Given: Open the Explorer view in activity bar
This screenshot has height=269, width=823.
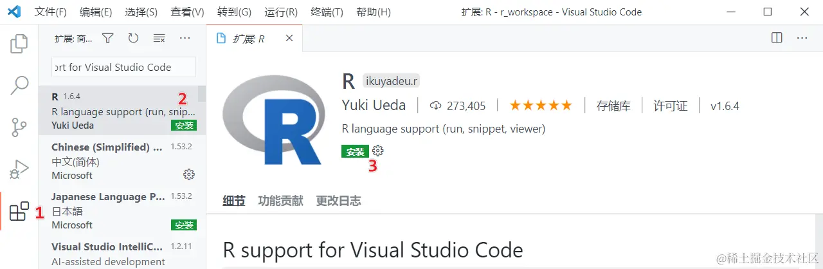Looking at the screenshot, I should click(x=19, y=44).
